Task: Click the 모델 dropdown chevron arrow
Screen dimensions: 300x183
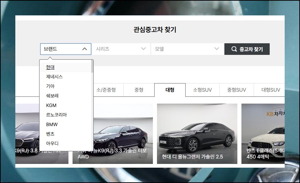Action: [x=217, y=49]
